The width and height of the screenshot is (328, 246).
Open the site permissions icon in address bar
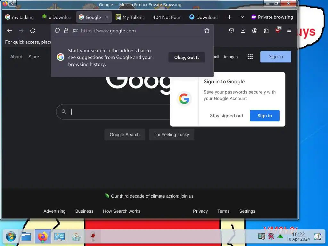click(75, 30)
